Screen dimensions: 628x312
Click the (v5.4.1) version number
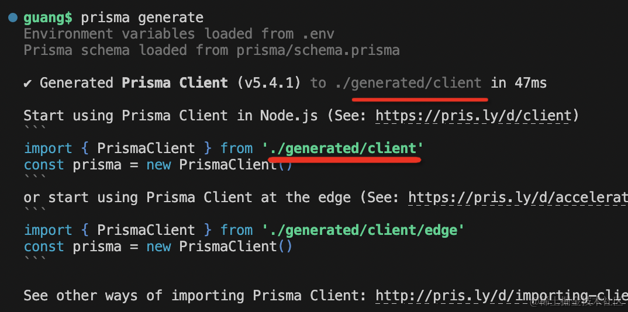pos(269,83)
